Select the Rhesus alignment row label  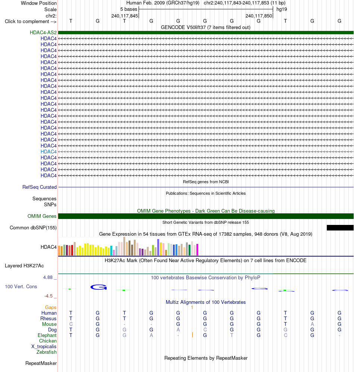[x=48, y=319]
